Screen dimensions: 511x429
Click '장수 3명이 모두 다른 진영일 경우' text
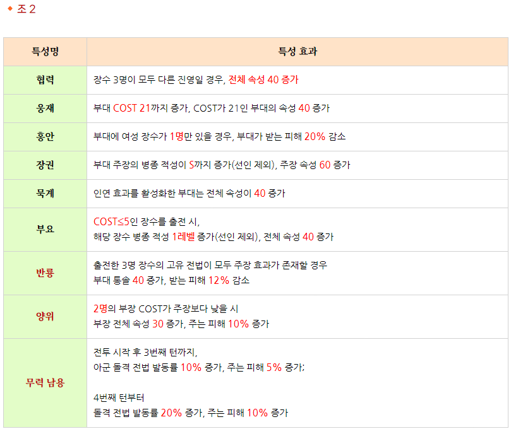(x=159, y=79)
